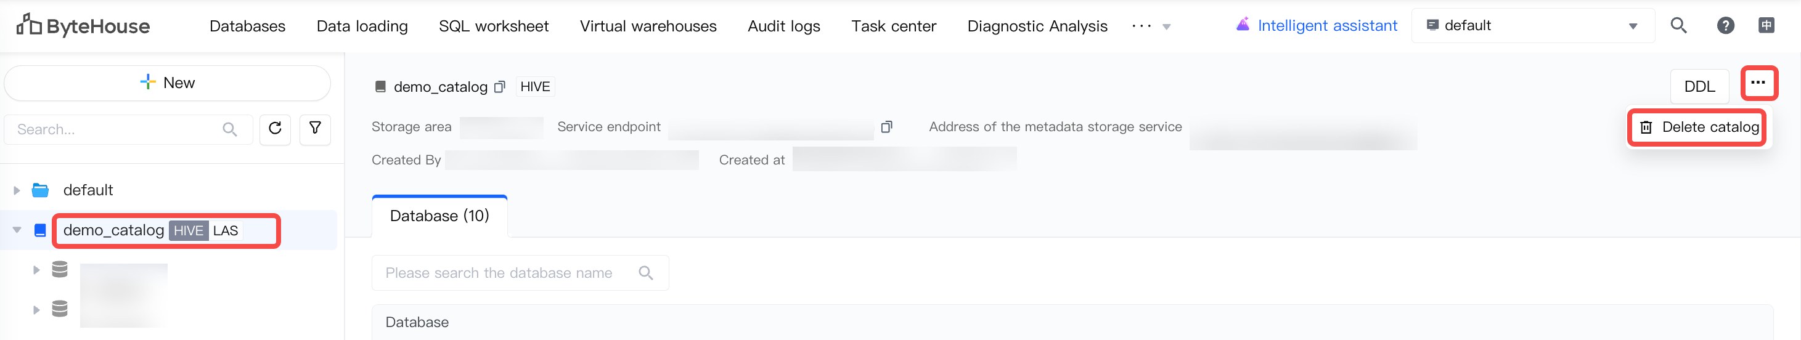Launch the Intelligent assistant
Screen dimensions: 1801x340
coord(1317,26)
